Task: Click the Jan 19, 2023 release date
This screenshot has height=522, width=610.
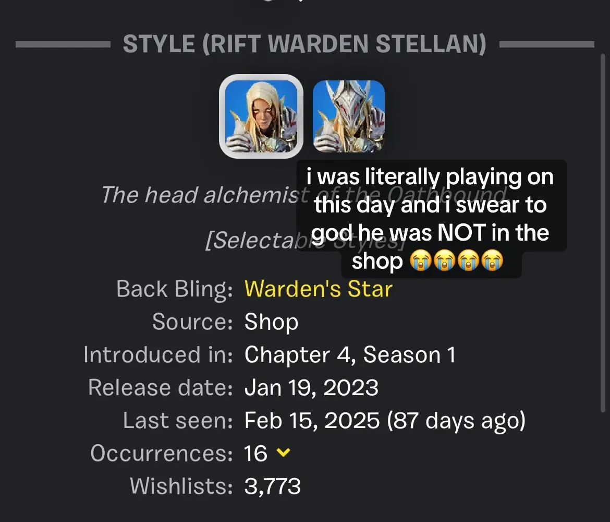Action: click(311, 388)
